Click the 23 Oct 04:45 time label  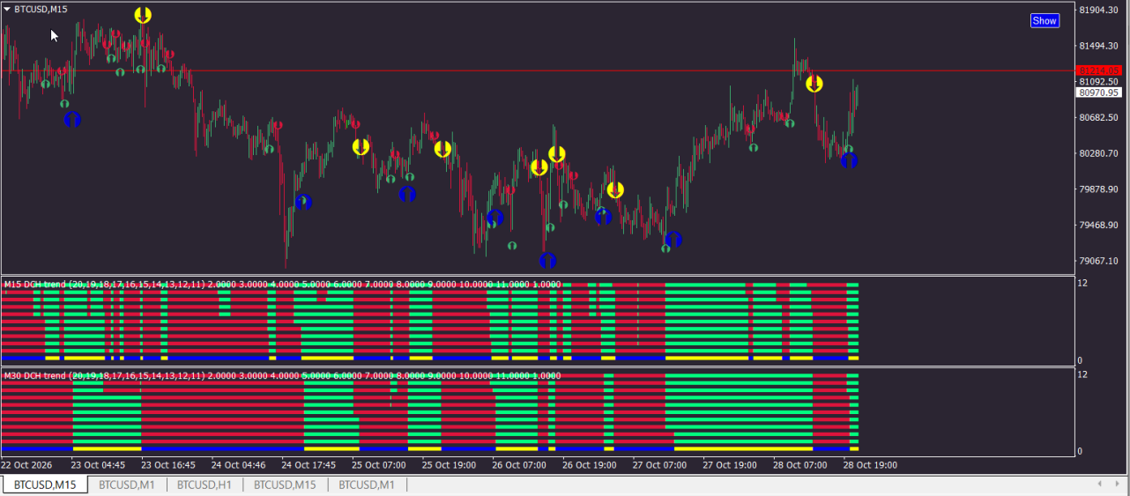98,464
